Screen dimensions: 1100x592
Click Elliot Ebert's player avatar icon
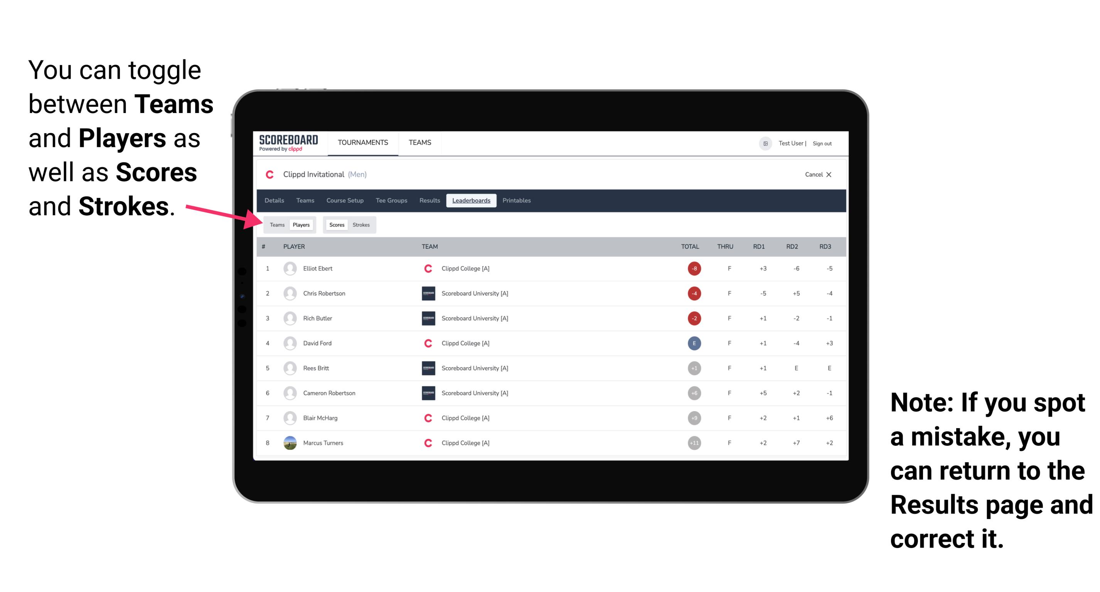click(x=289, y=268)
